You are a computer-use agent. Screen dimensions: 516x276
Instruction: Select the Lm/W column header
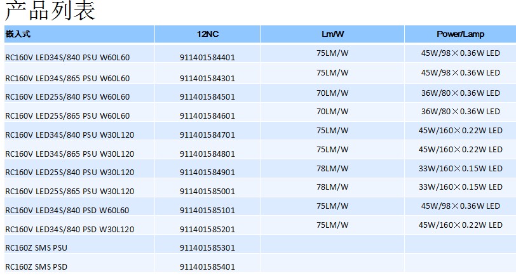(x=332, y=34)
